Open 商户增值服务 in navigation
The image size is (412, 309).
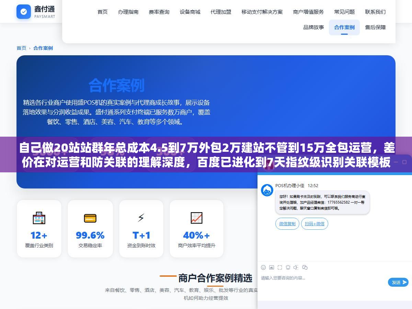pos(308,12)
